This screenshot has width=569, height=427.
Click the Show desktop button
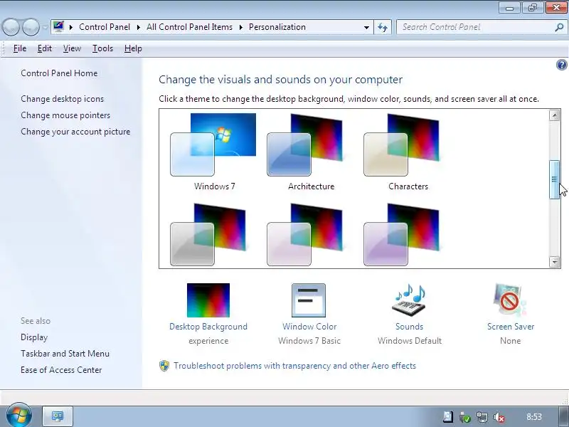point(563,416)
